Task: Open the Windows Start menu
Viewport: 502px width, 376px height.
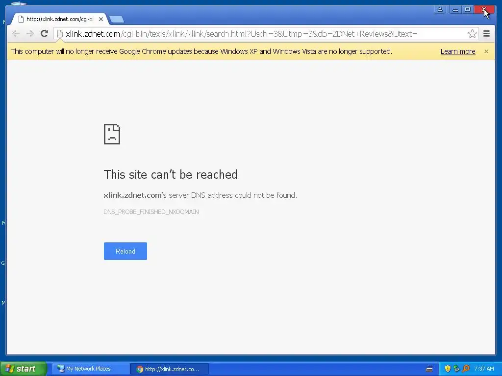Action: (23, 369)
